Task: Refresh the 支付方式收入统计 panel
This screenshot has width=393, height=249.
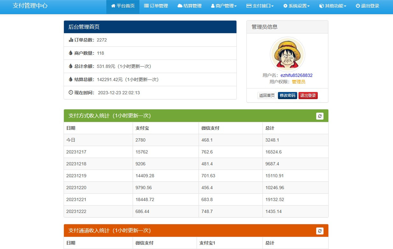Action: pos(319,116)
